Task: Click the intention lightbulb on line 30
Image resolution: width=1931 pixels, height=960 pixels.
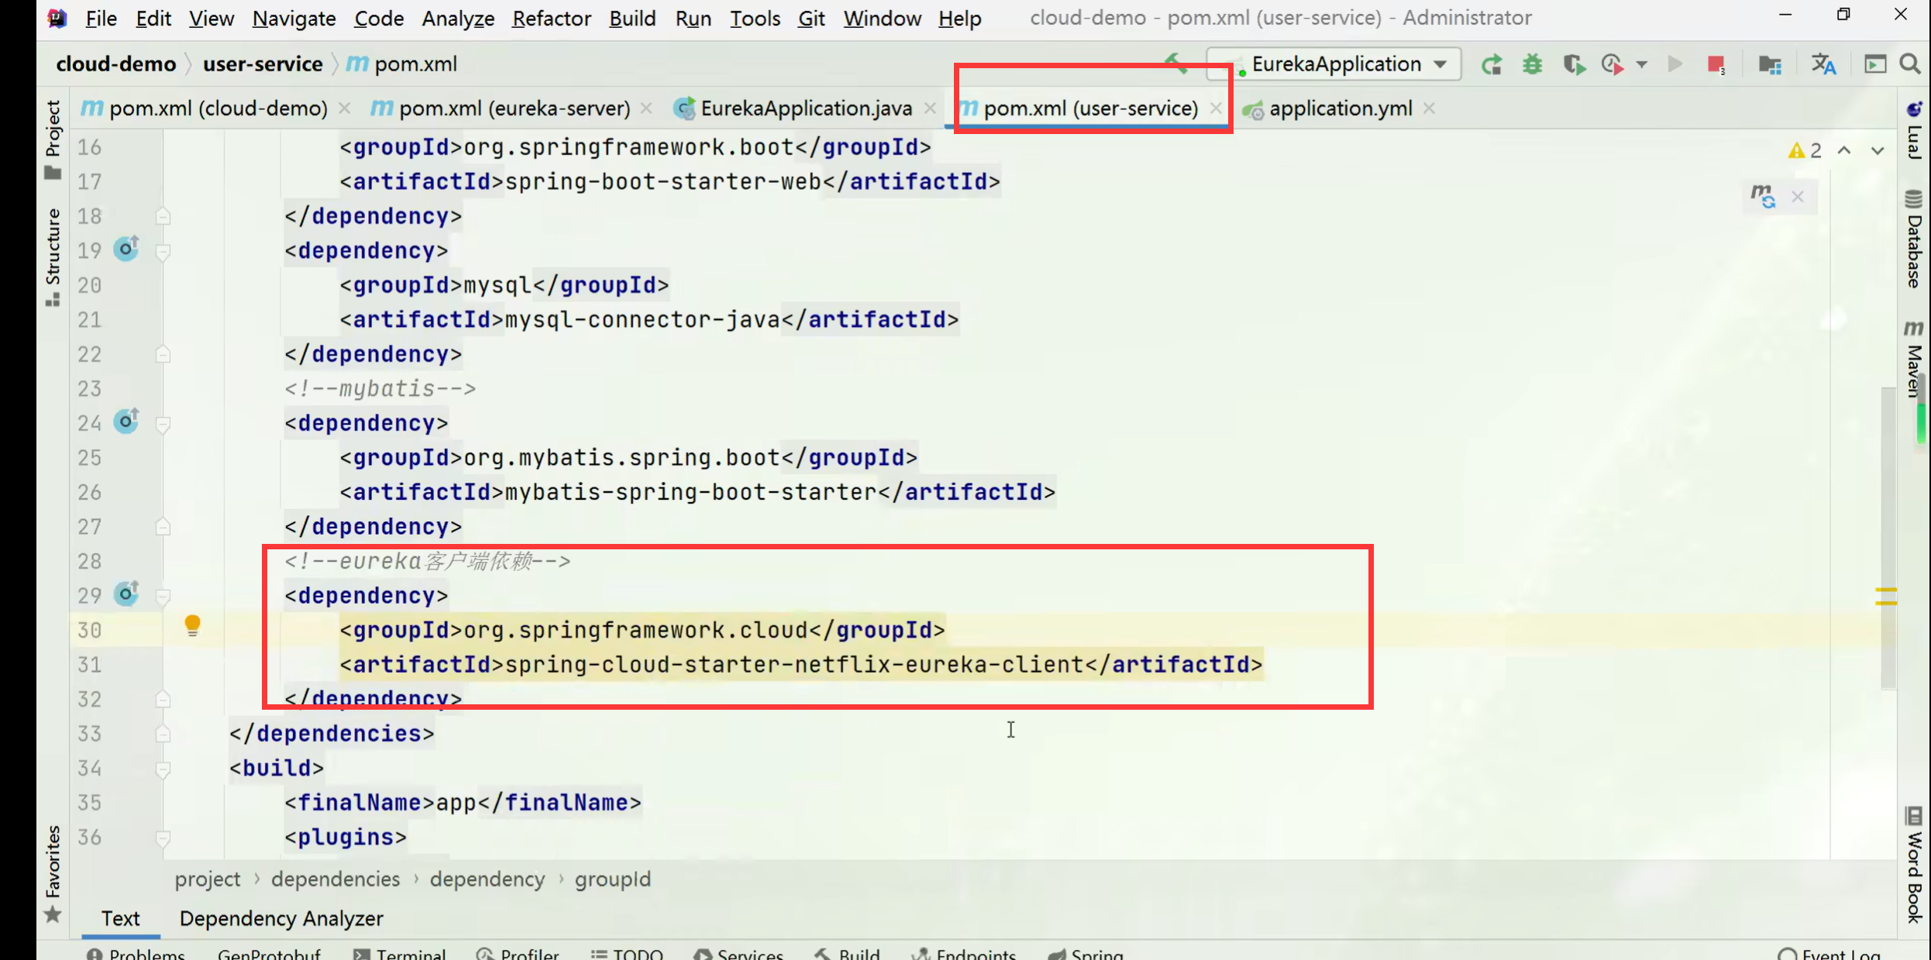Action: click(x=192, y=625)
